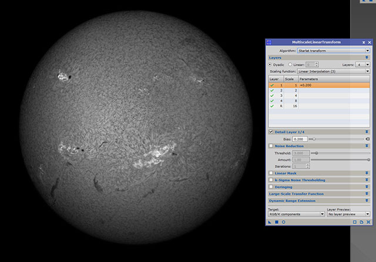Click the Reset icon in the bottom-right corner
This screenshot has height=262, width=376.
(368, 222)
